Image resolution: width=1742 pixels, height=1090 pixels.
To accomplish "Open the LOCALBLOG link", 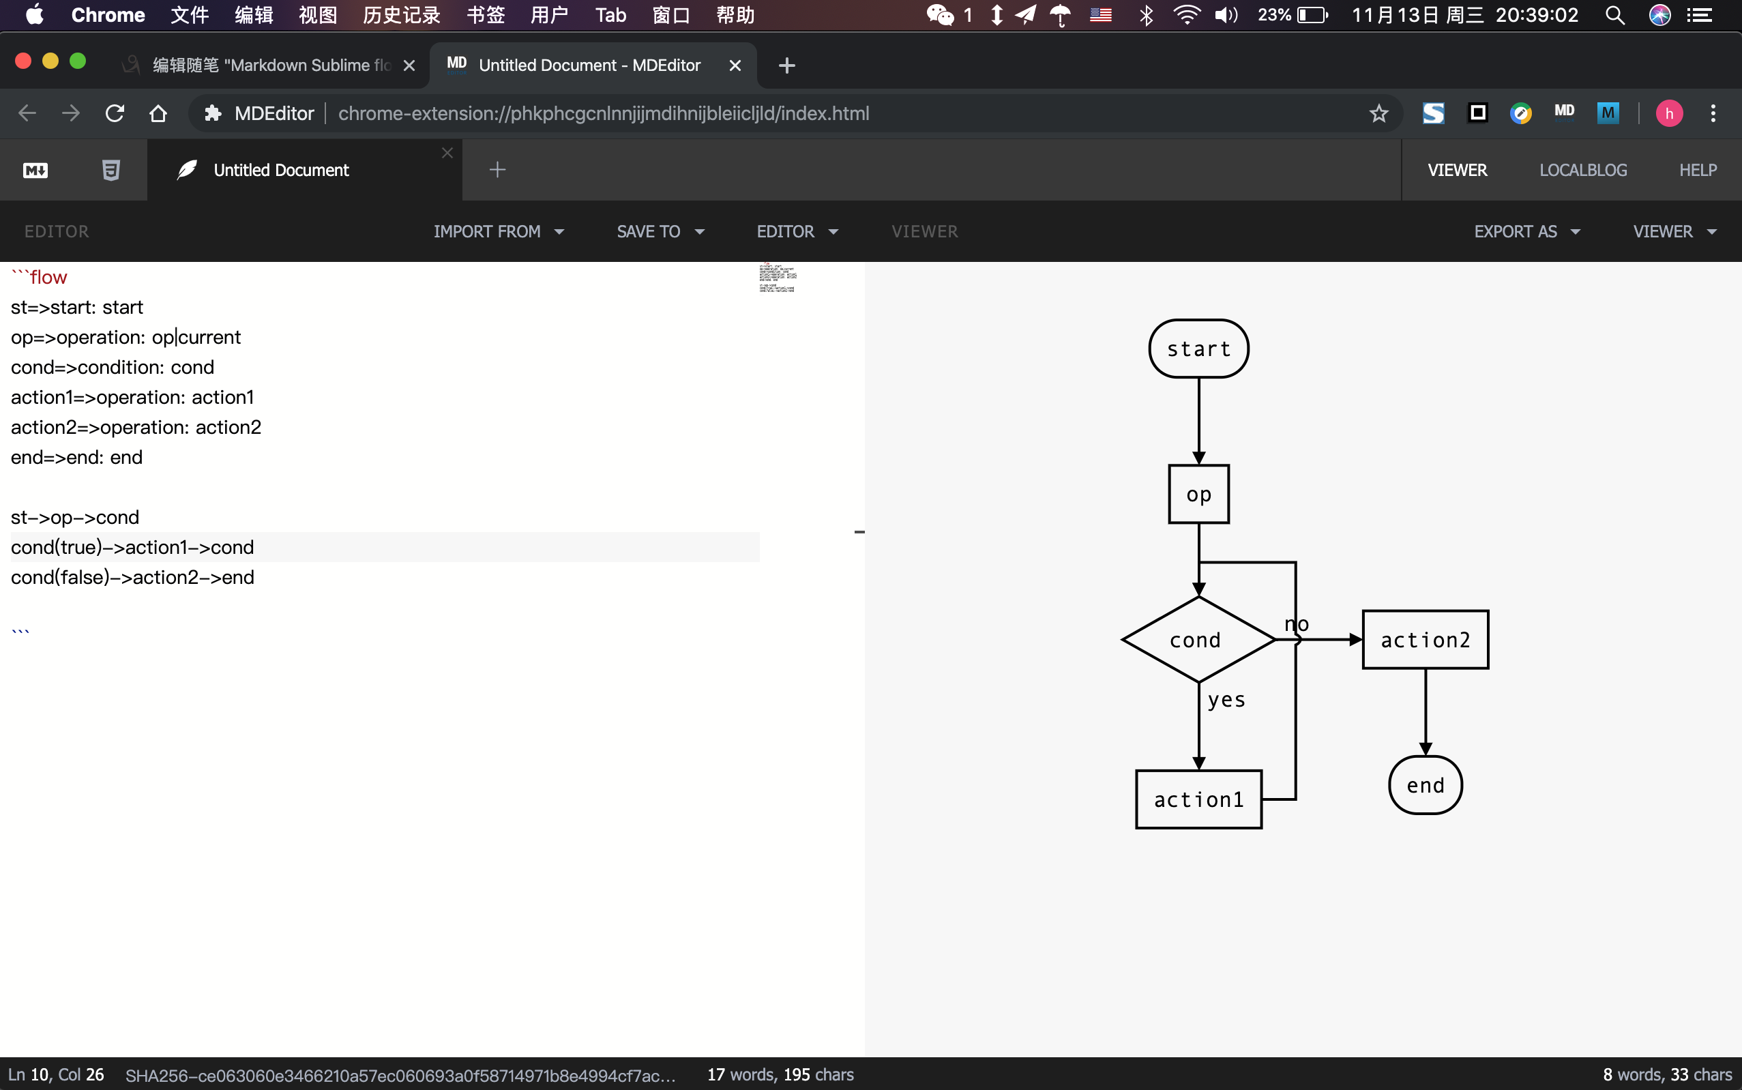I will pos(1582,170).
